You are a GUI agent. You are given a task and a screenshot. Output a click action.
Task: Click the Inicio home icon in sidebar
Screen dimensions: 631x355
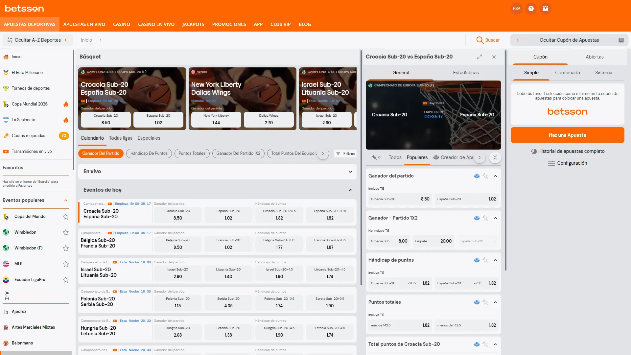pyautogui.click(x=6, y=57)
